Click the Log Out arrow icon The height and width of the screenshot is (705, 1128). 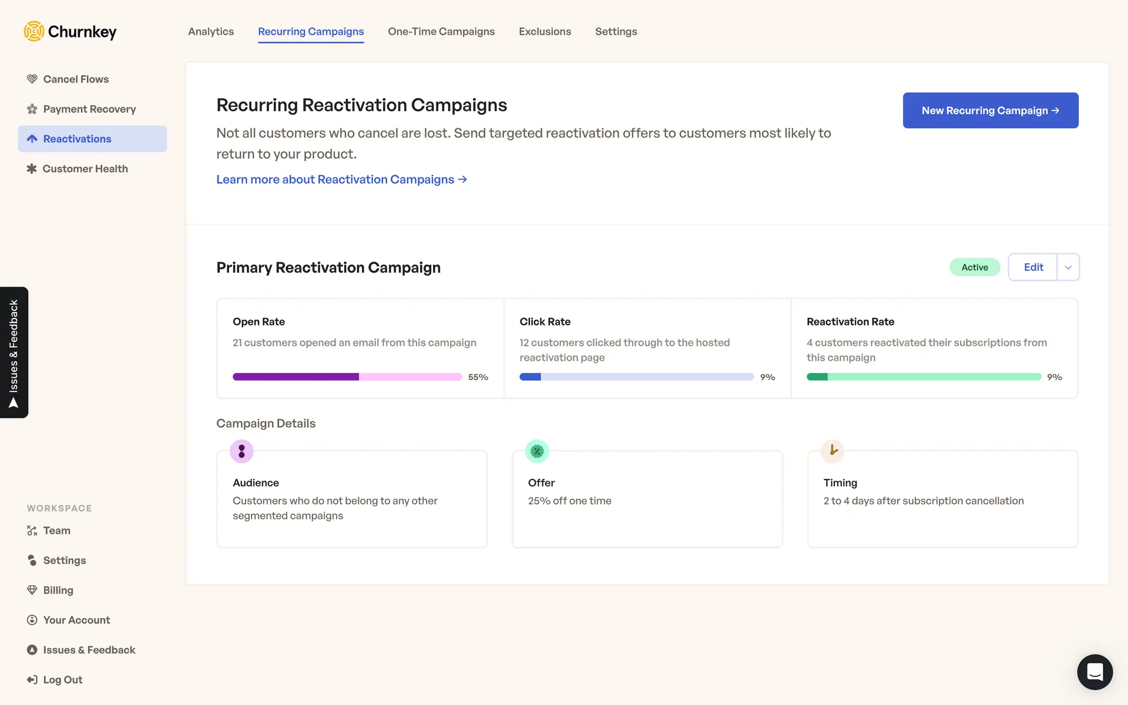(32, 680)
